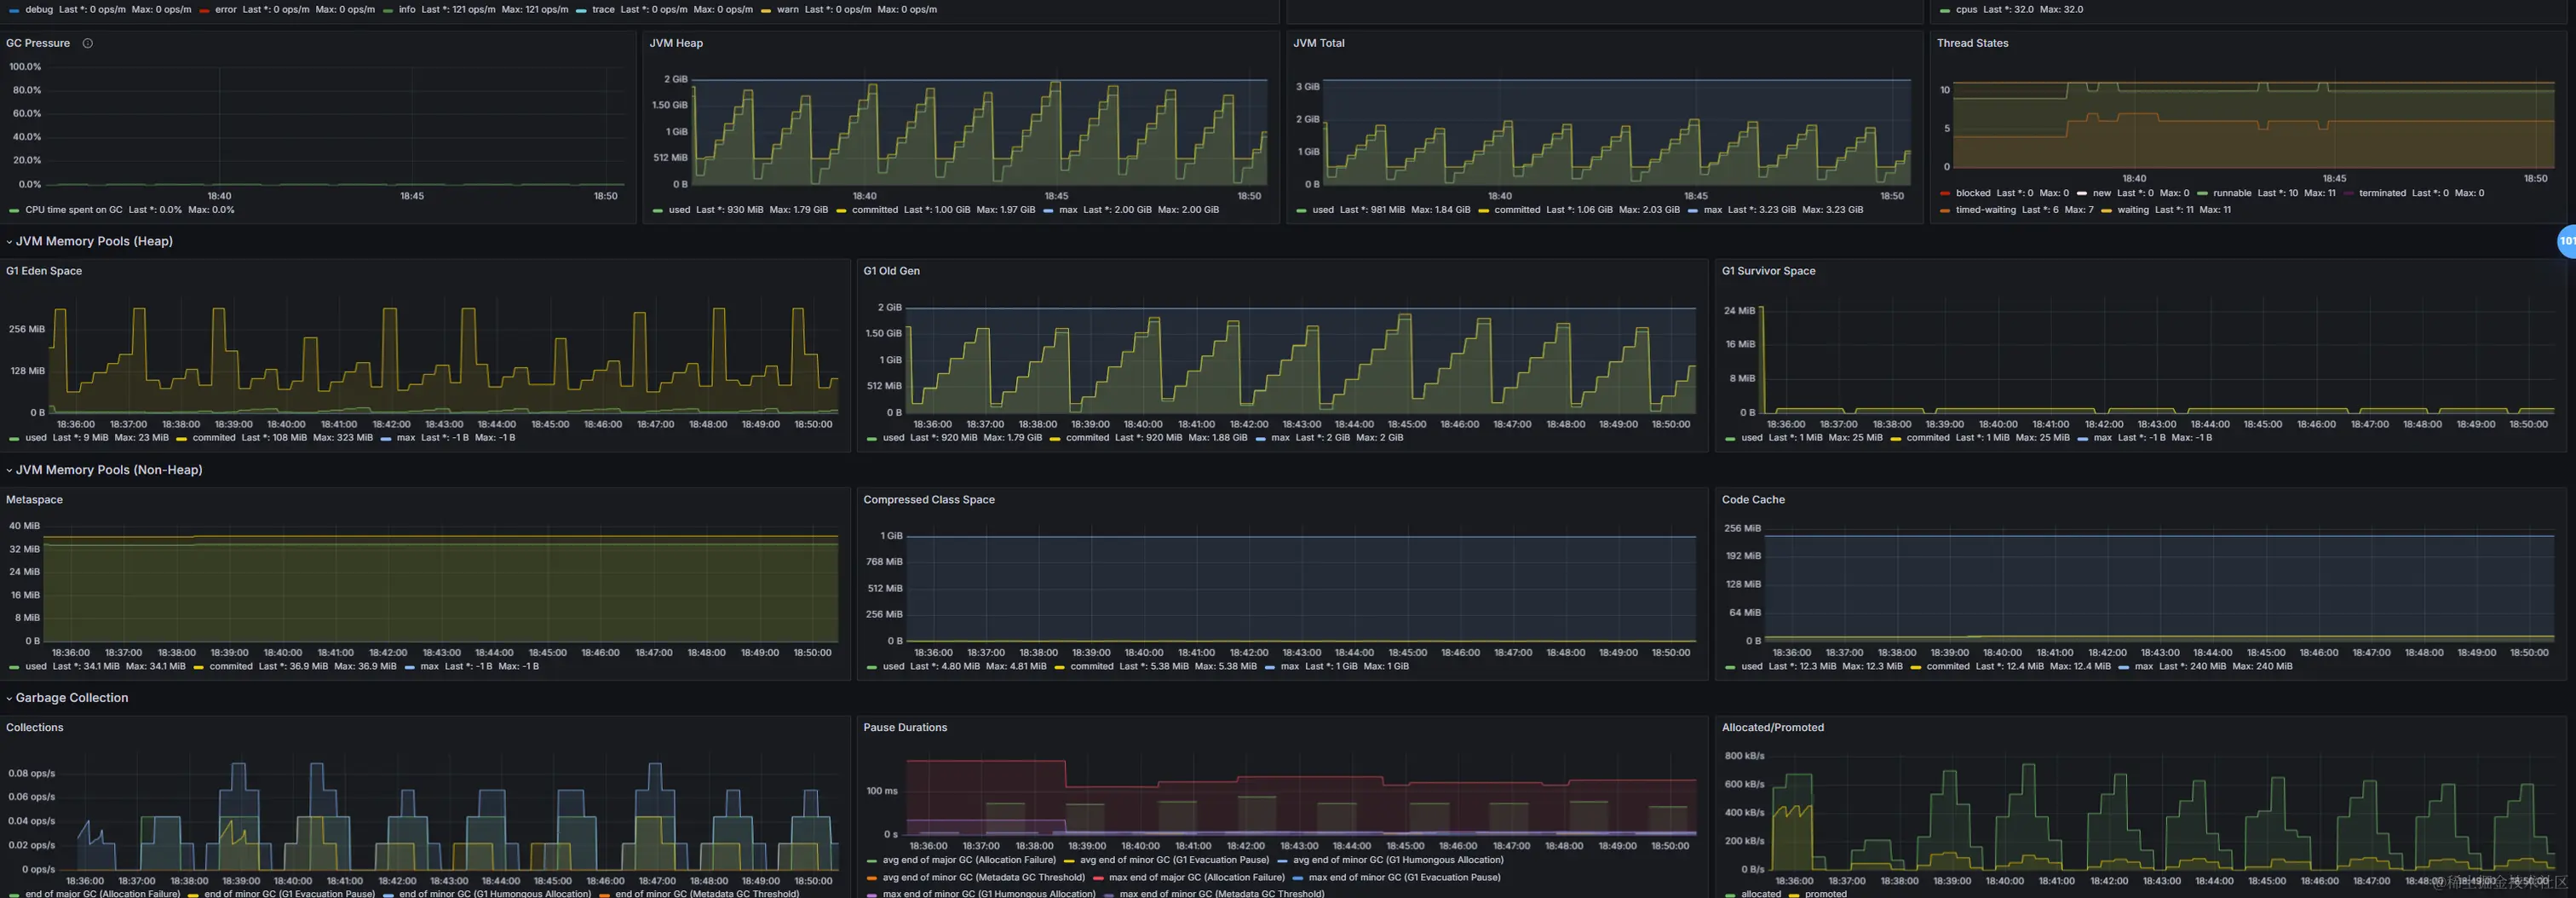Open the JVM Total panel title menu
Viewport: 2576px width, 898px height.
click(x=1318, y=44)
